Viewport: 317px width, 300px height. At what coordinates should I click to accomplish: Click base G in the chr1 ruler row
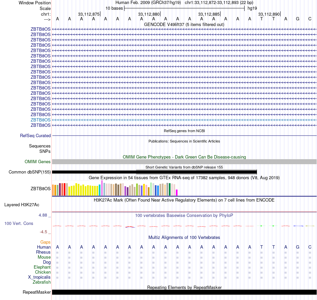click(298, 19)
